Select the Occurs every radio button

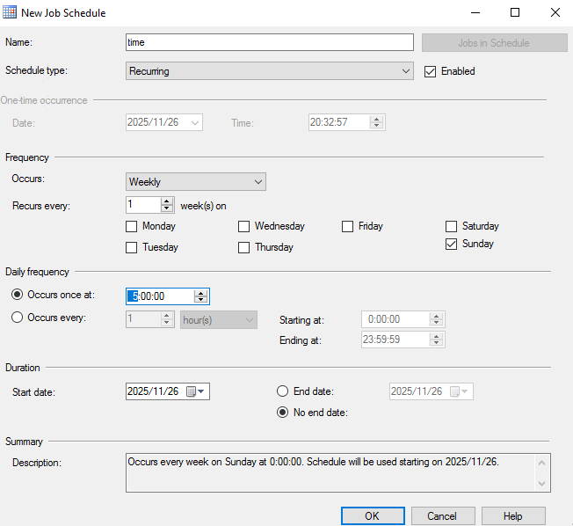18,318
